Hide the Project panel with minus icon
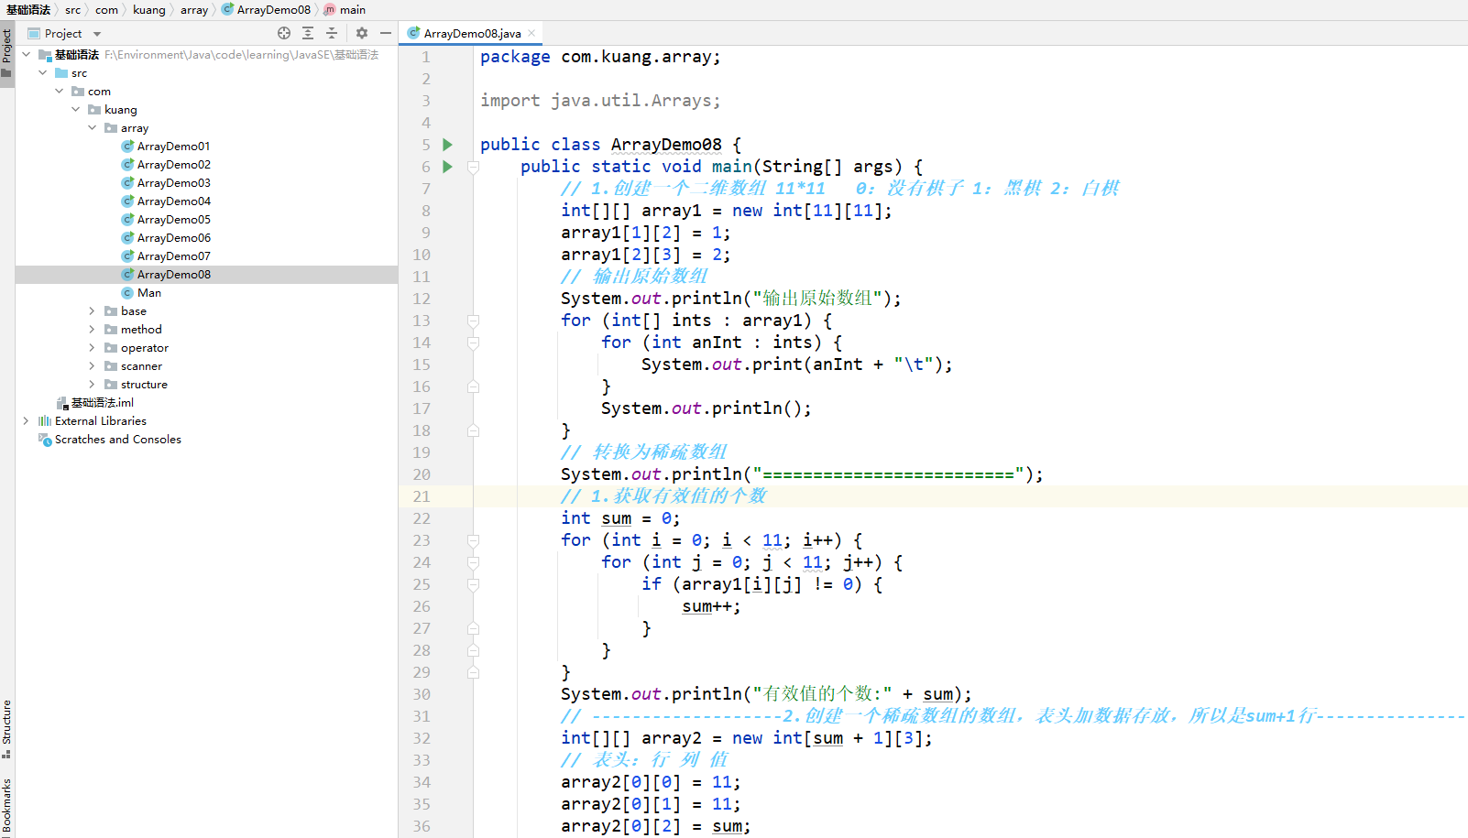This screenshot has height=838, width=1468. tap(386, 33)
